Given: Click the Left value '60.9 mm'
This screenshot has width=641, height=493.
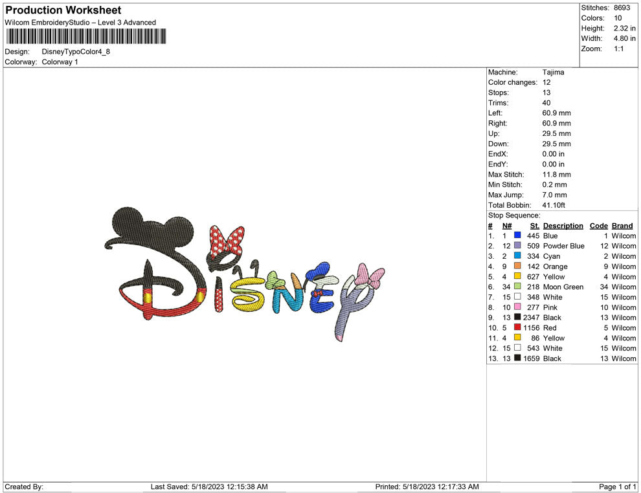Looking at the screenshot, I should [556, 113].
